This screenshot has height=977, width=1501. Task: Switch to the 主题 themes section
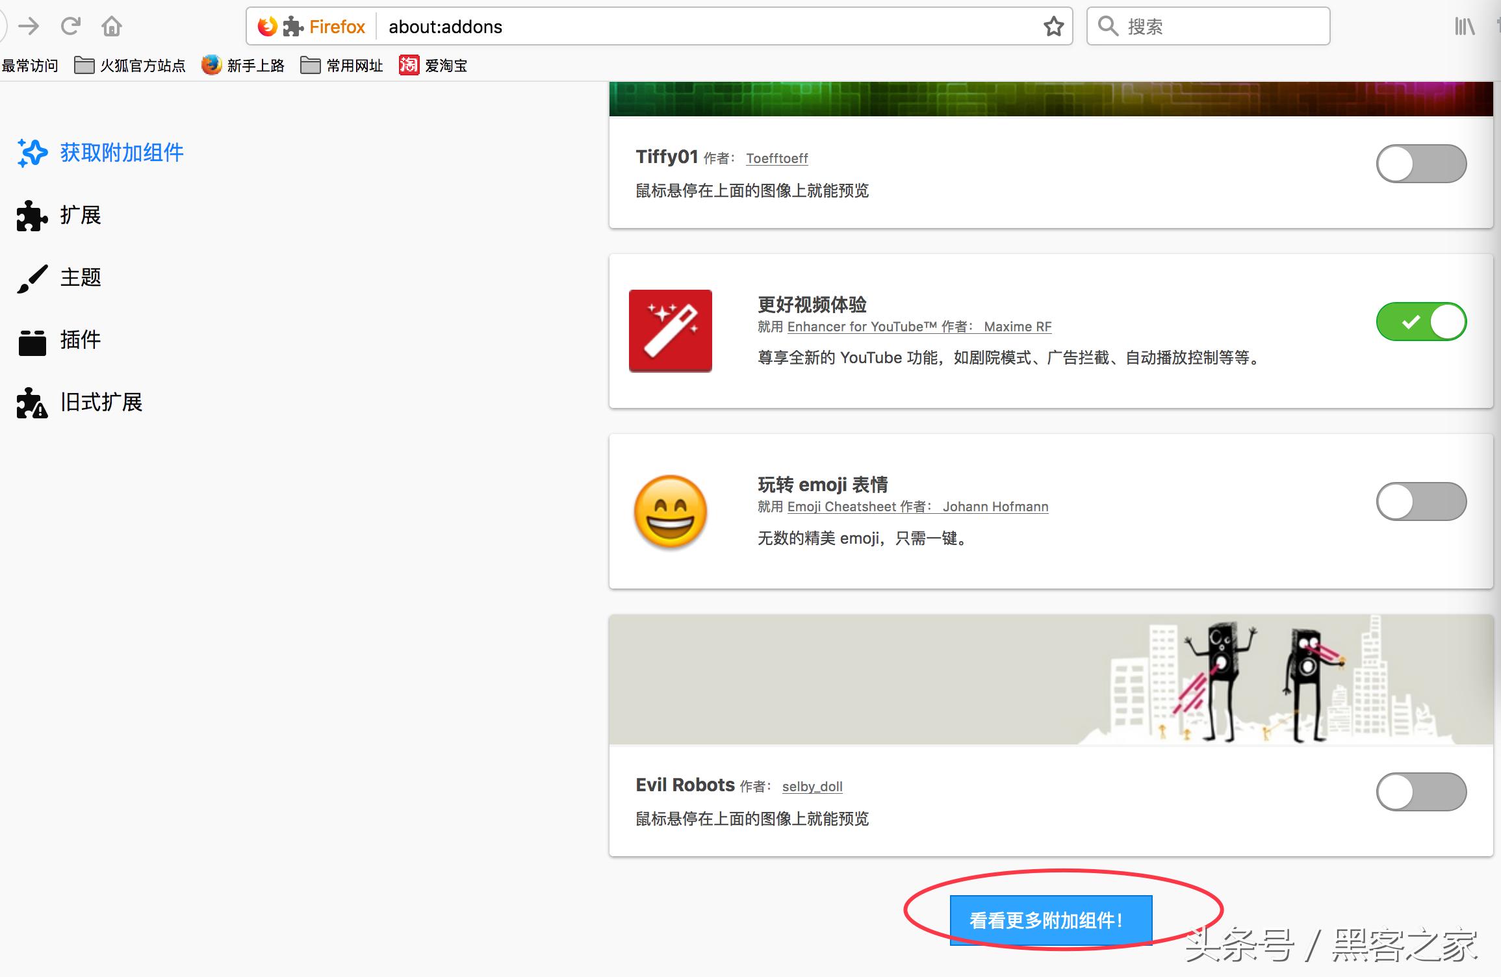click(x=80, y=277)
